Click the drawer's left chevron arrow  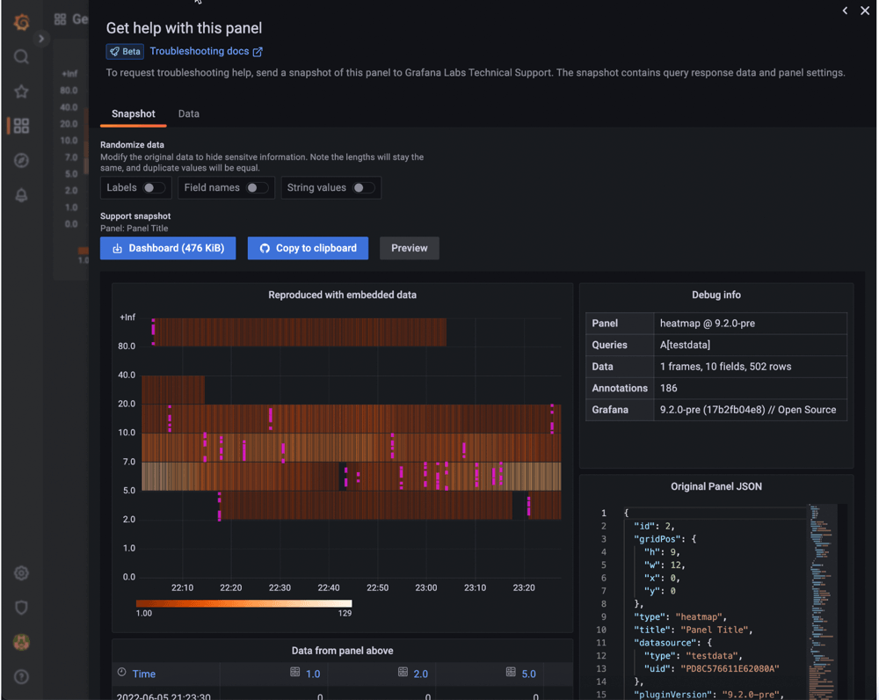(x=845, y=11)
